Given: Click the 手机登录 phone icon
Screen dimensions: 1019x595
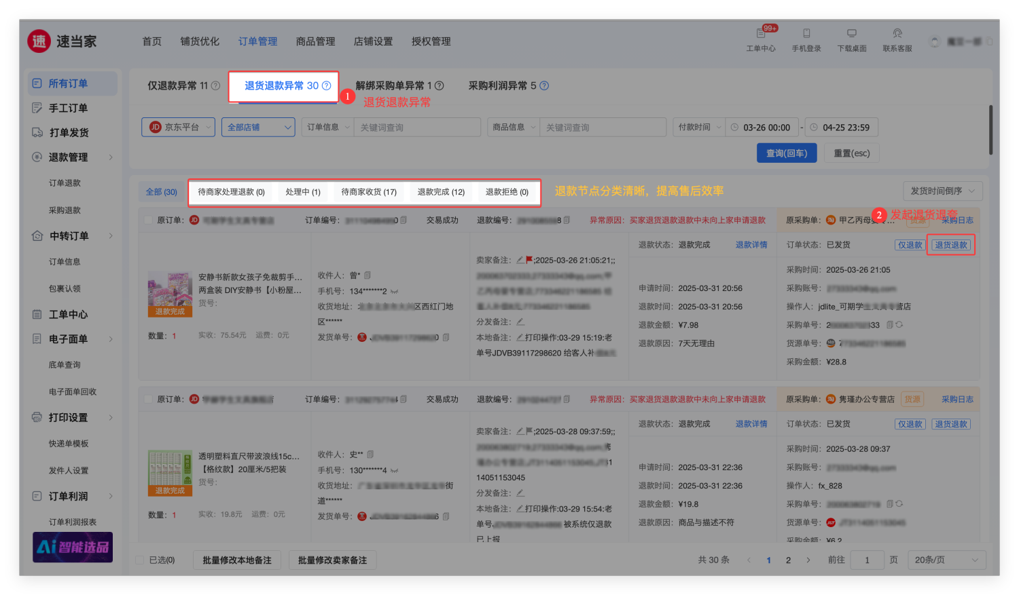Looking at the screenshot, I should pos(806,33).
